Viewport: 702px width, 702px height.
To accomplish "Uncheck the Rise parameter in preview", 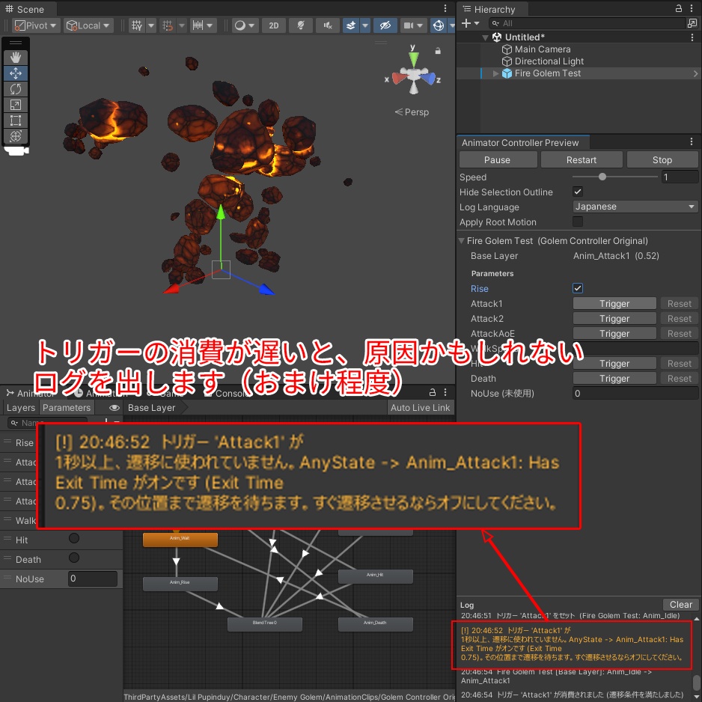I will pos(578,288).
